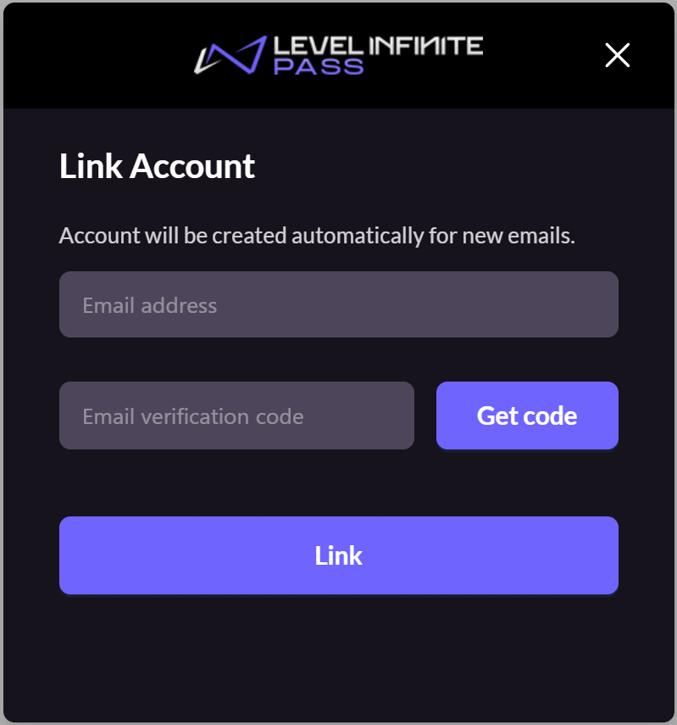677x725 pixels.
Task: Click the purple PASS logo text
Action: (319, 67)
